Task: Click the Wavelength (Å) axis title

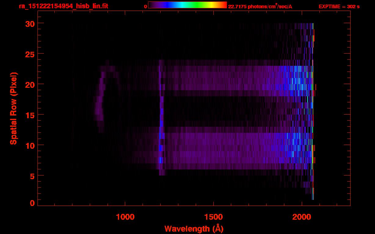Action: tap(194, 229)
